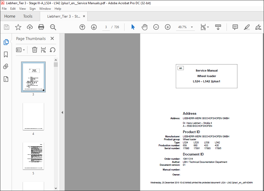
Task: Select the Highlight text tool
Action: coord(247,27)
